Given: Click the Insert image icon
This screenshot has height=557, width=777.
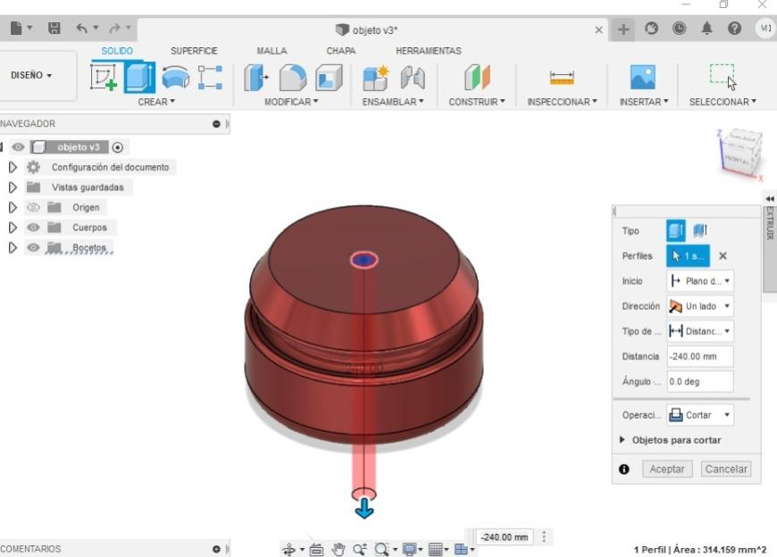Looking at the screenshot, I should coord(643,78).
